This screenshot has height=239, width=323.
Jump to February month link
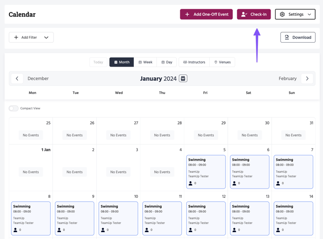(x=287, y=78)
